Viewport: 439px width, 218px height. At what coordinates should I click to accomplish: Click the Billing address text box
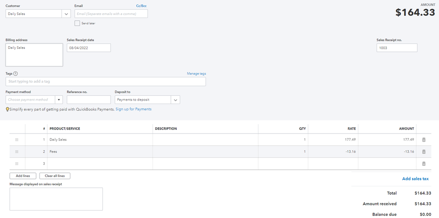pos(34,55)
